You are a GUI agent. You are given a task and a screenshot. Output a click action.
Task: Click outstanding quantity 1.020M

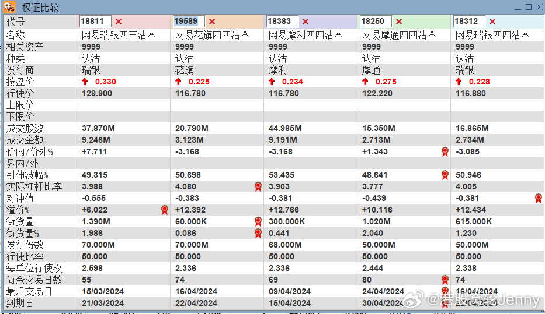coord(376,221)
